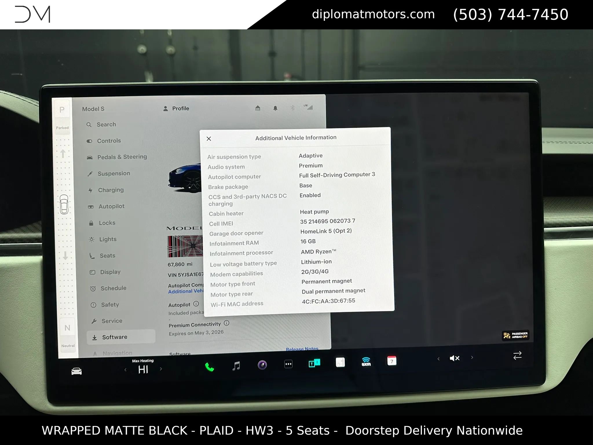Unmute the speaker volume icon
593x445 pixels.
(455, 358)
